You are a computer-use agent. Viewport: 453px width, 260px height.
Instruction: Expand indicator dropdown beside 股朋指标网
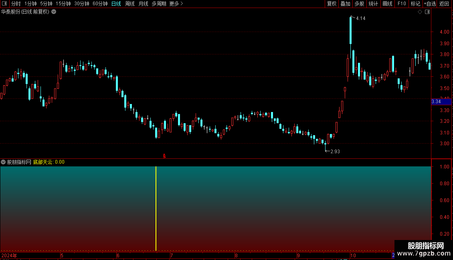3,162
